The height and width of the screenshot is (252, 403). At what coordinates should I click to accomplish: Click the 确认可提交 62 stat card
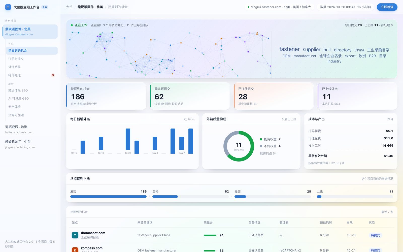(x=190, y=96)
